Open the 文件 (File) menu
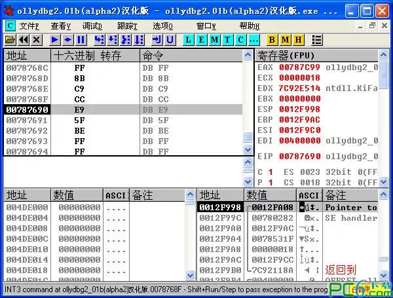This screenshot has height=298, width=393. tap(29, 26)
